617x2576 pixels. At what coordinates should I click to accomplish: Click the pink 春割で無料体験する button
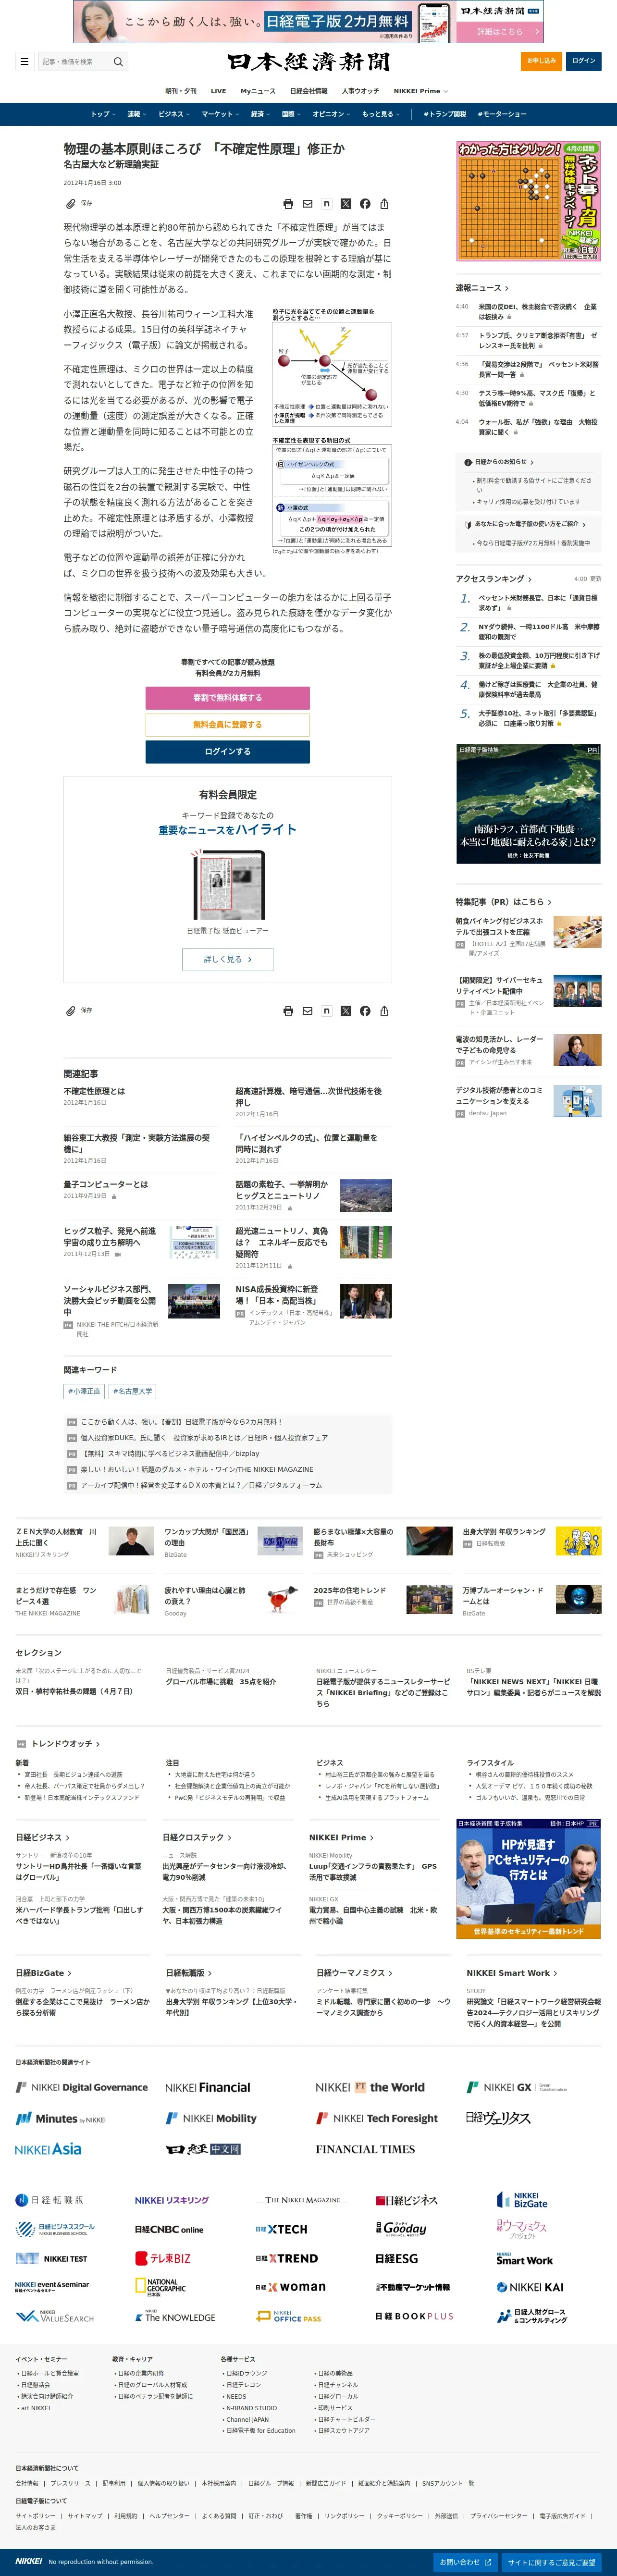[227, 698]
